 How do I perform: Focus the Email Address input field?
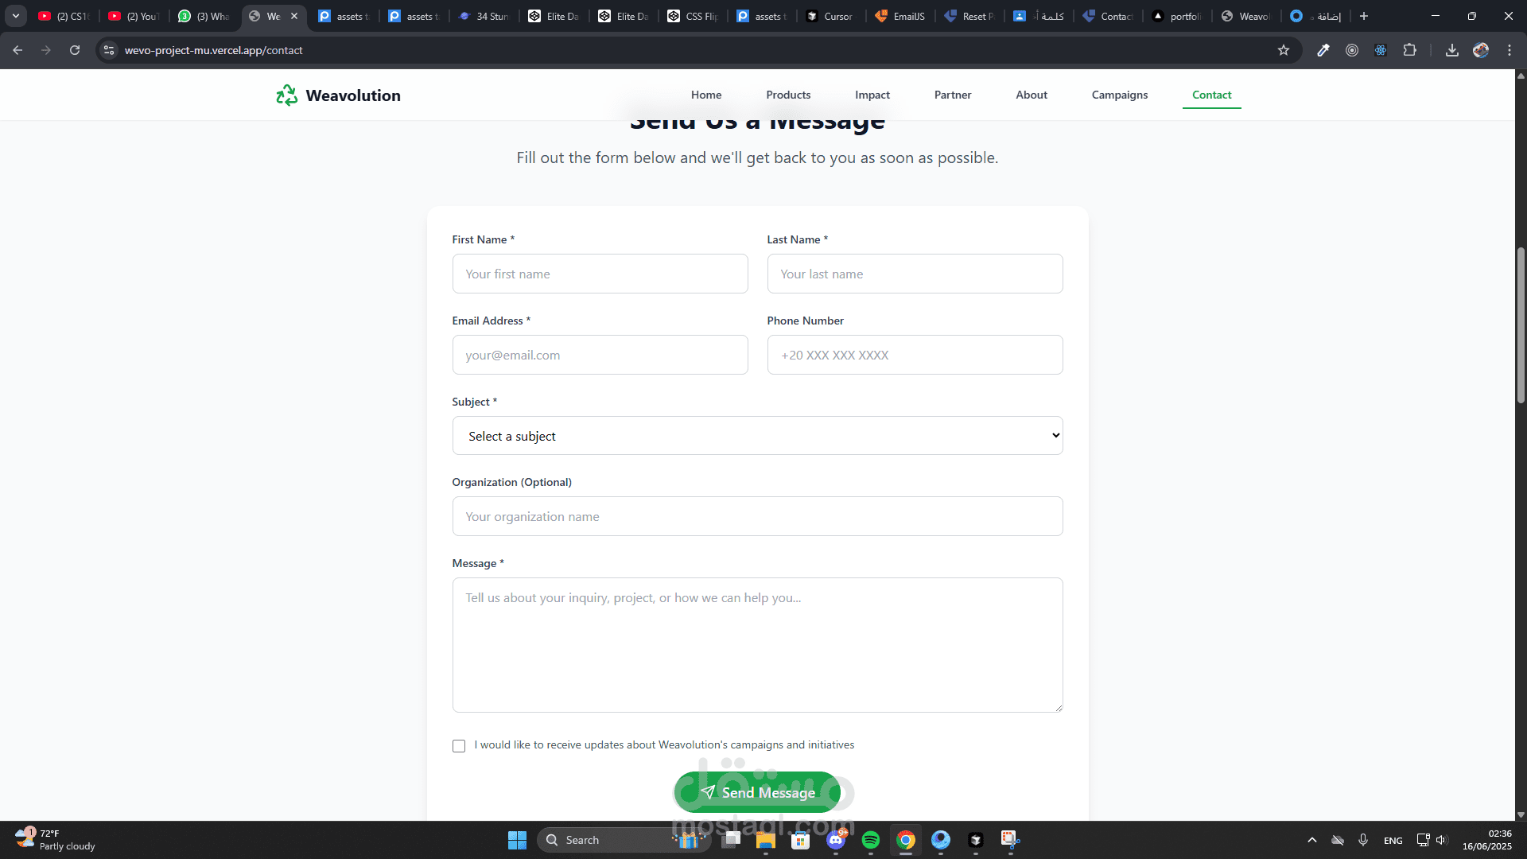(x=600, y=355)
